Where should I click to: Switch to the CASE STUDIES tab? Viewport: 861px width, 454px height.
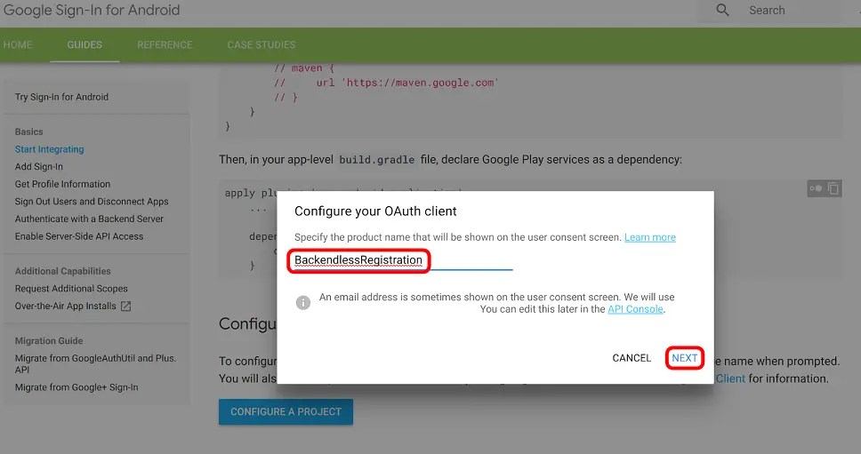pos(262,45)
